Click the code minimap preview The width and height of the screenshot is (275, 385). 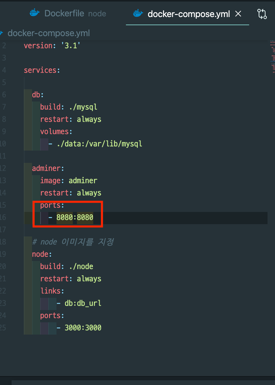(272, 57)
